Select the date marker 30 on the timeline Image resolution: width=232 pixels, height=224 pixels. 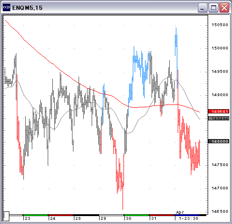click(129, 218)
